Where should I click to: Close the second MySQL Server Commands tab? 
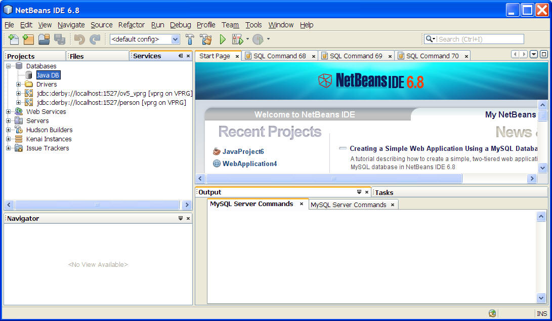[x=393, y=205]
